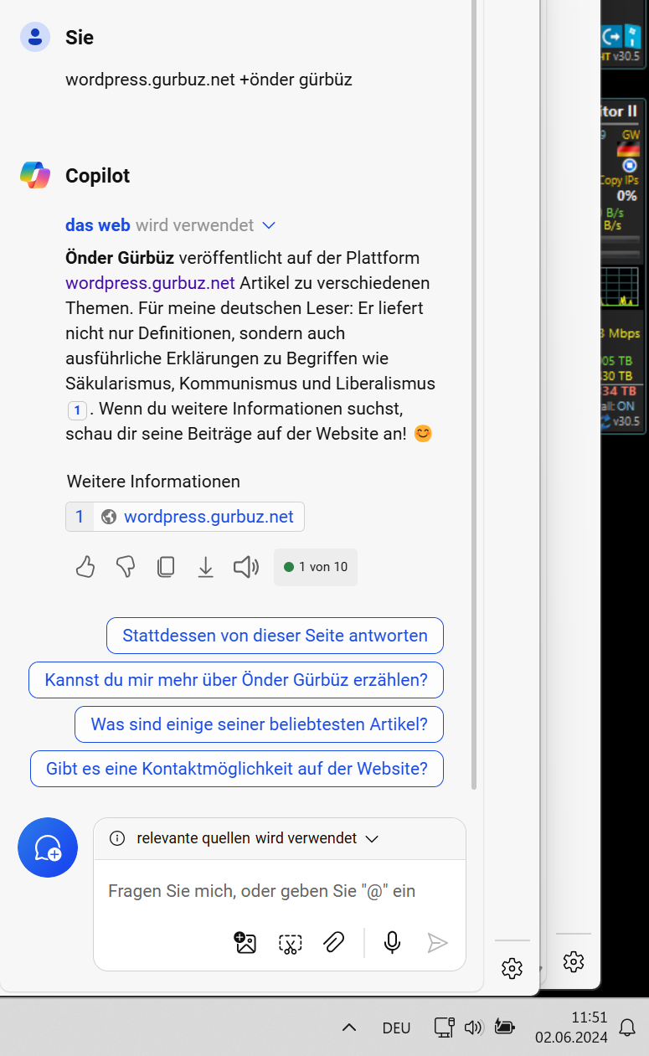Click the Copilot logo icon
Image resolution: width=649 pixels, height=1056 pixels.
tap(35, 175)
